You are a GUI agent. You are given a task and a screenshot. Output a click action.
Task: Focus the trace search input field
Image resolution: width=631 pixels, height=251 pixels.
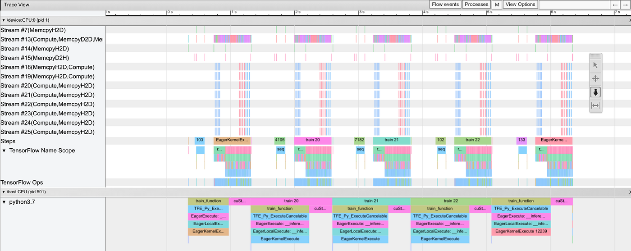tap(574, 5)
